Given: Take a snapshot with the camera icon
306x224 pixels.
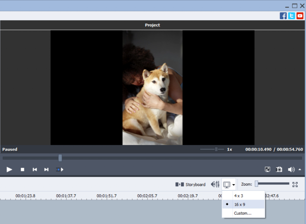Looking at the screenshot, I should (x=279, y=170).
